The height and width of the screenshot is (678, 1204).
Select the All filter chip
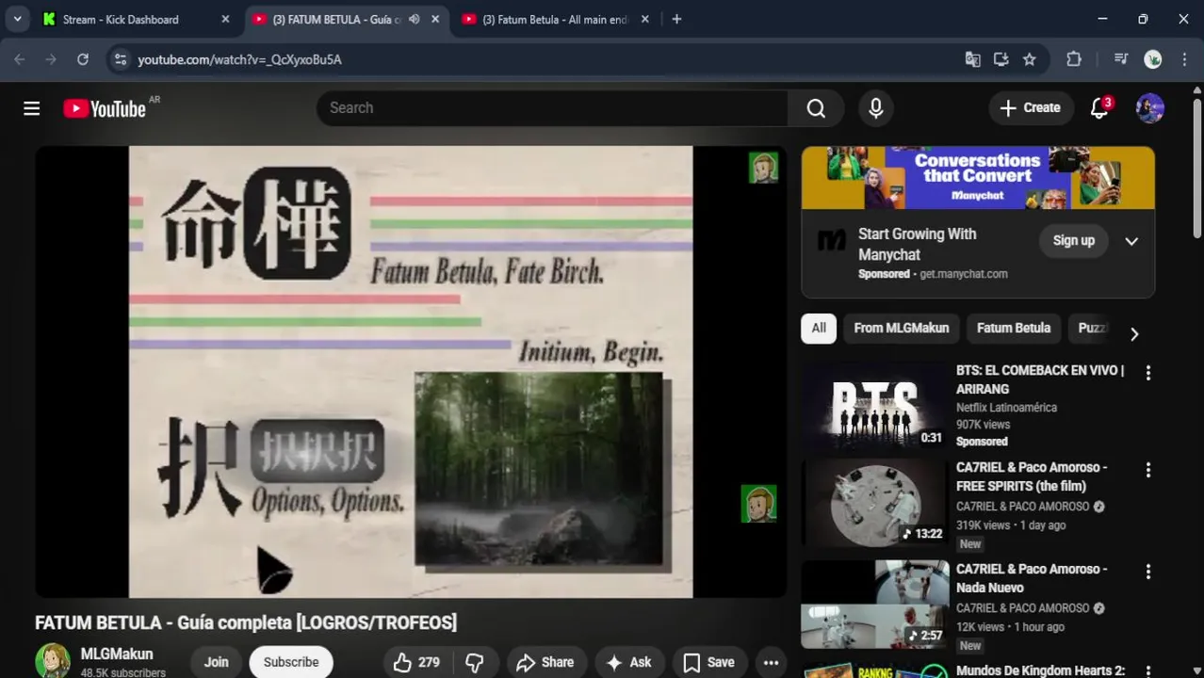(x=819, y=328)
